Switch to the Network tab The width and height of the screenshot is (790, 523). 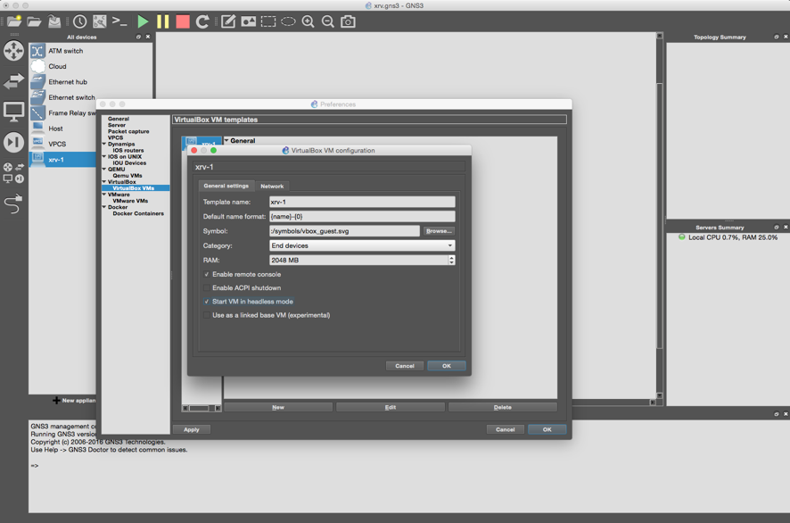272,187
